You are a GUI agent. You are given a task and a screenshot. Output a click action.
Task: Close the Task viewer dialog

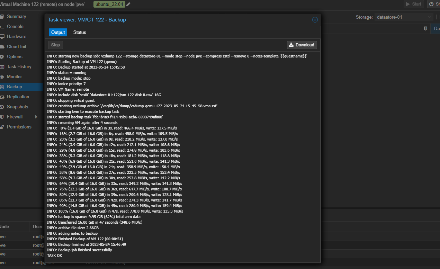click(315, 20)
